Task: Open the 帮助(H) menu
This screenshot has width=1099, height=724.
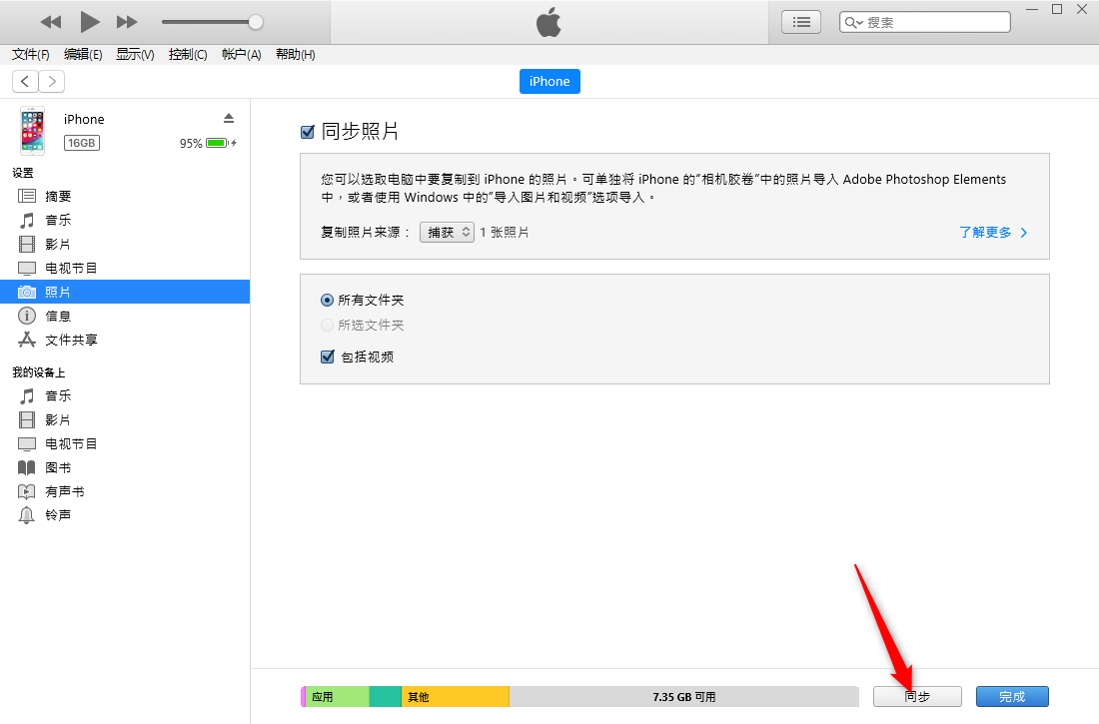Action: click(x=295, y=55)
